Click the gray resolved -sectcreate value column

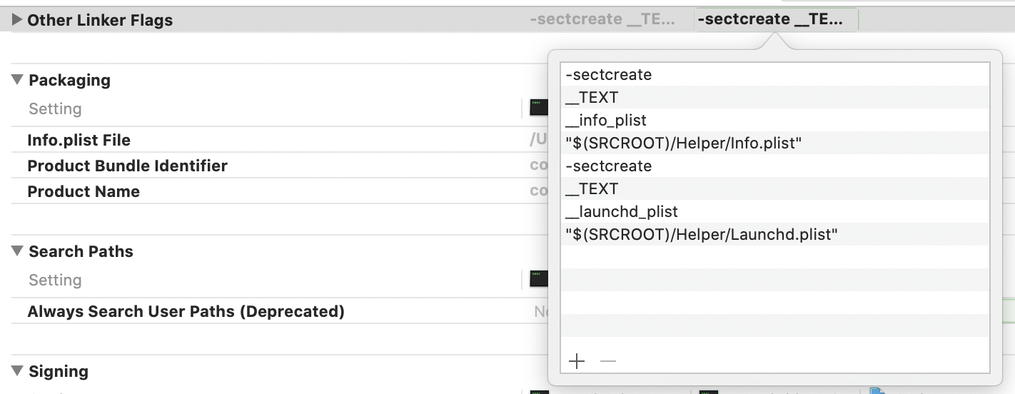(x=602, y=20)
